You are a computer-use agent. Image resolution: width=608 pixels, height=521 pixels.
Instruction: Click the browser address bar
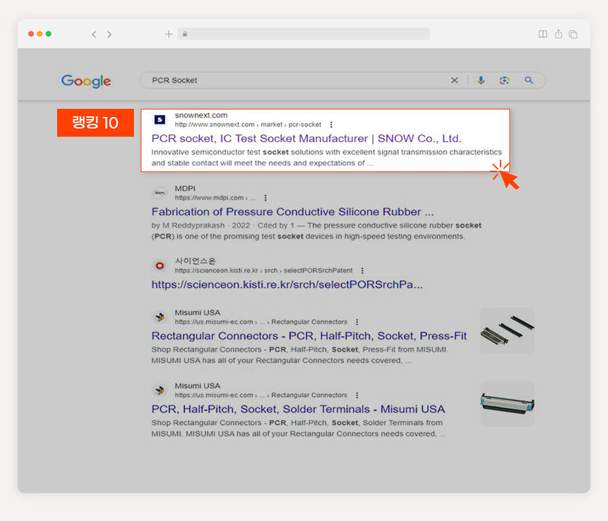tap(304, 34)
